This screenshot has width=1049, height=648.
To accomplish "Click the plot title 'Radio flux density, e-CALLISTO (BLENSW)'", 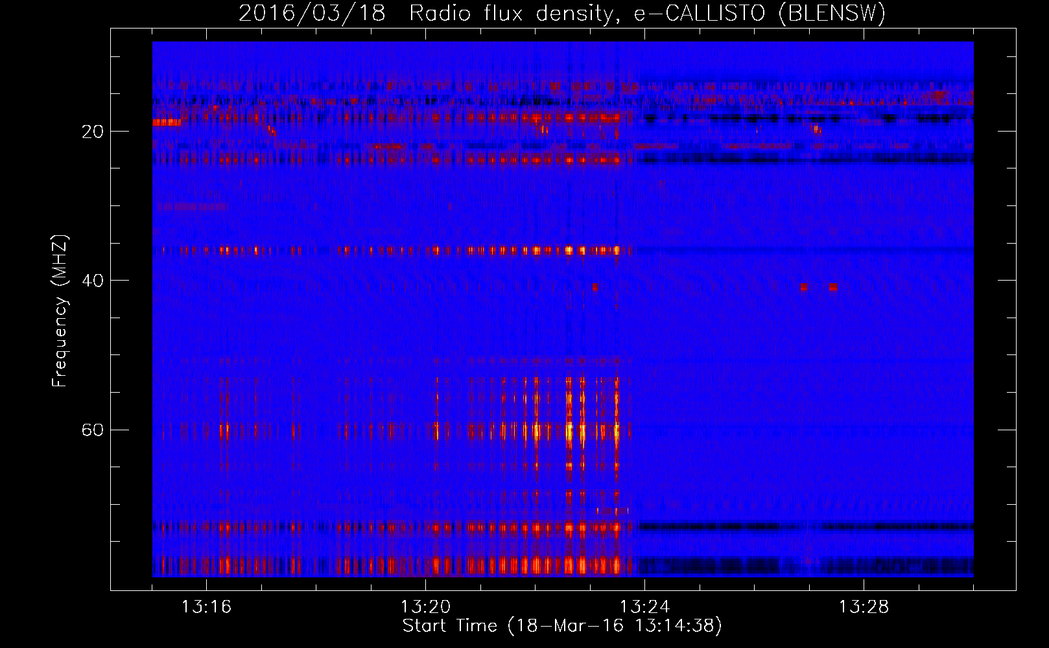I will 647,13.
